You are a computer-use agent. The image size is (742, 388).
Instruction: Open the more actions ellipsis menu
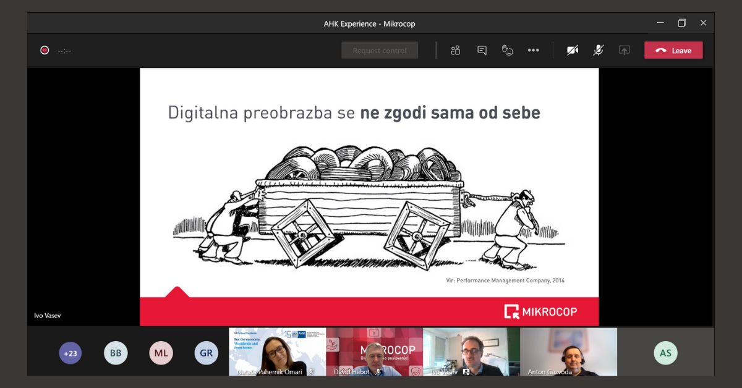(534, 51)
